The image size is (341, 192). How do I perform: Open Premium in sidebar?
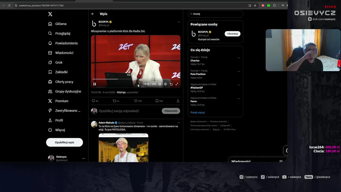pos(58,101)
